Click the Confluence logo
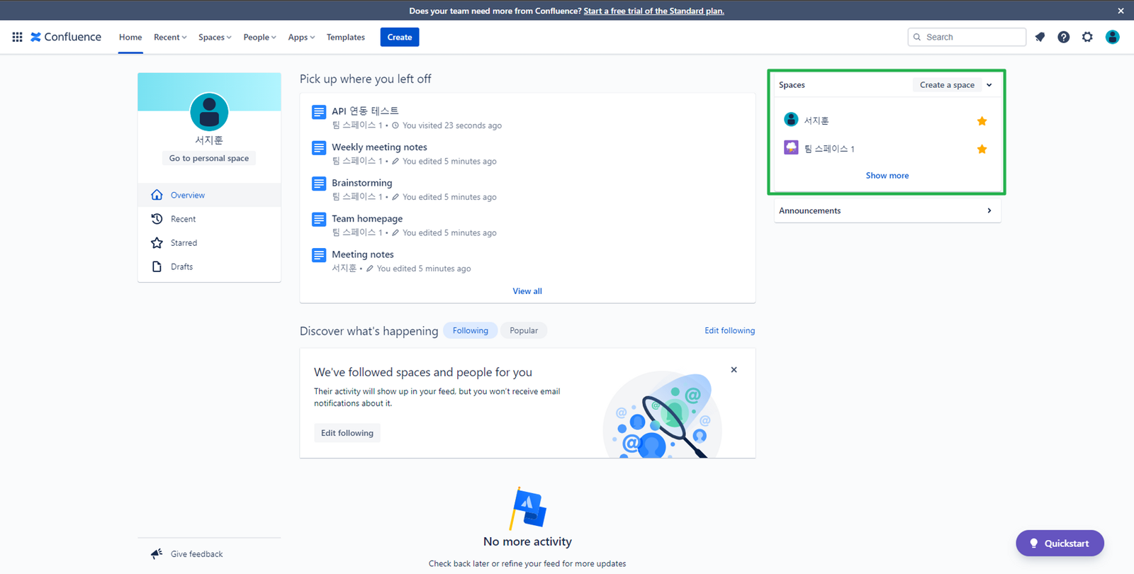 [66, 37]
